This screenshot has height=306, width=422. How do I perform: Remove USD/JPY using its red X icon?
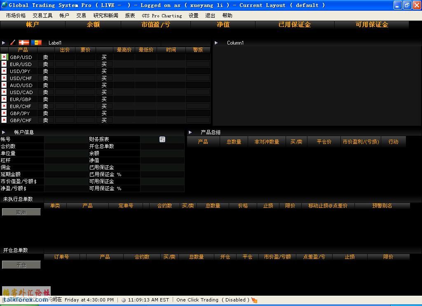[4, 71]
